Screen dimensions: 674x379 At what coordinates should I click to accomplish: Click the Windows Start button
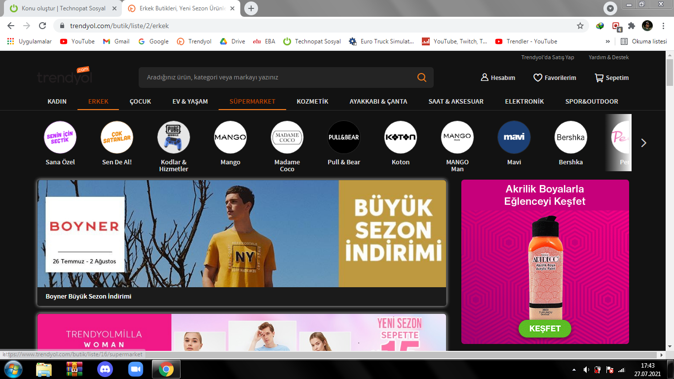click(x=13, y=369)
